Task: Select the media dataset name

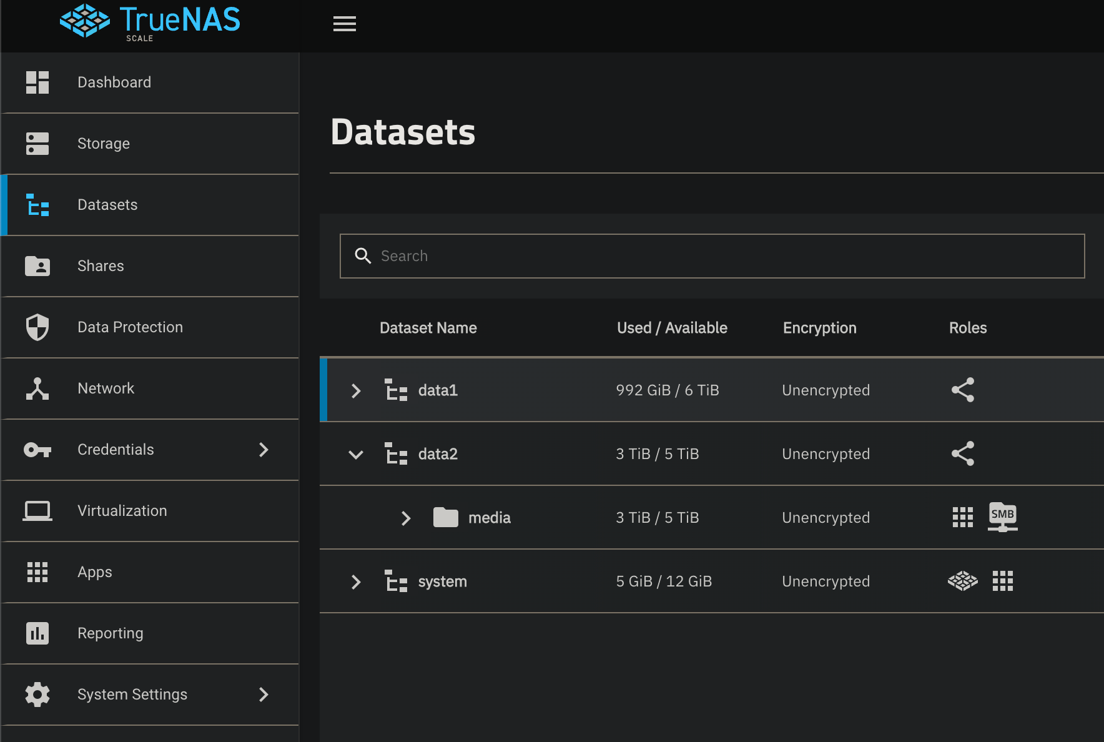Action: click(x=490, y=518)
